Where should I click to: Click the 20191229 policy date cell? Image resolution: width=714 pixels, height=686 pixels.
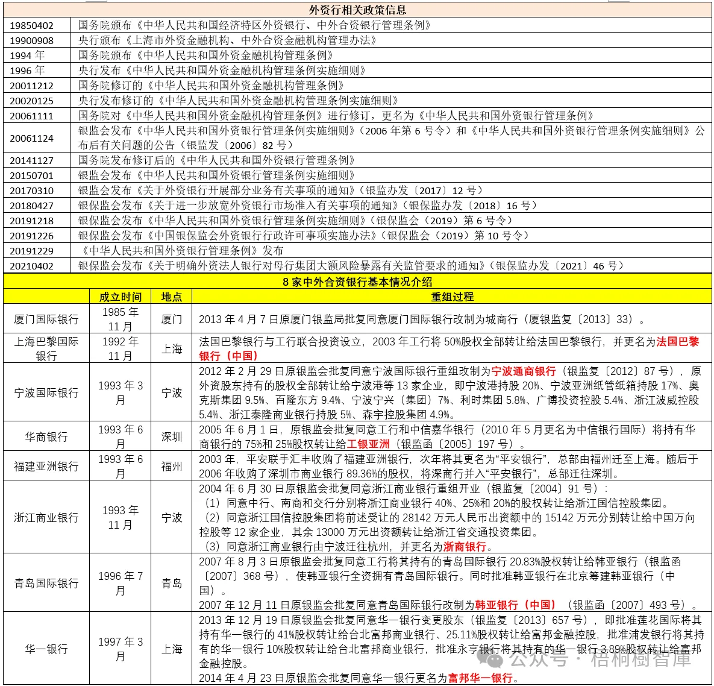32,251
